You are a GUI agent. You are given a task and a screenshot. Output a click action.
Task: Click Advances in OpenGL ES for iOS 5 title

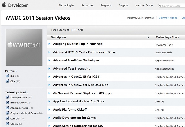click(76, 77)
